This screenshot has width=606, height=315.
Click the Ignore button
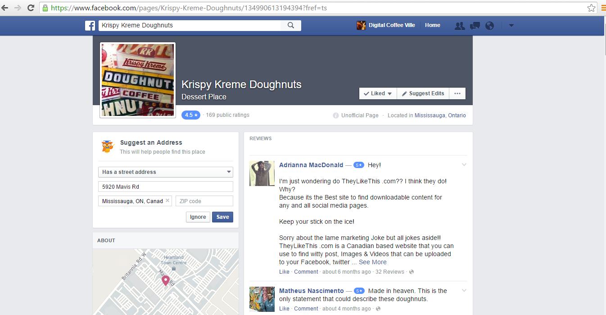click(x=198, y=217)
